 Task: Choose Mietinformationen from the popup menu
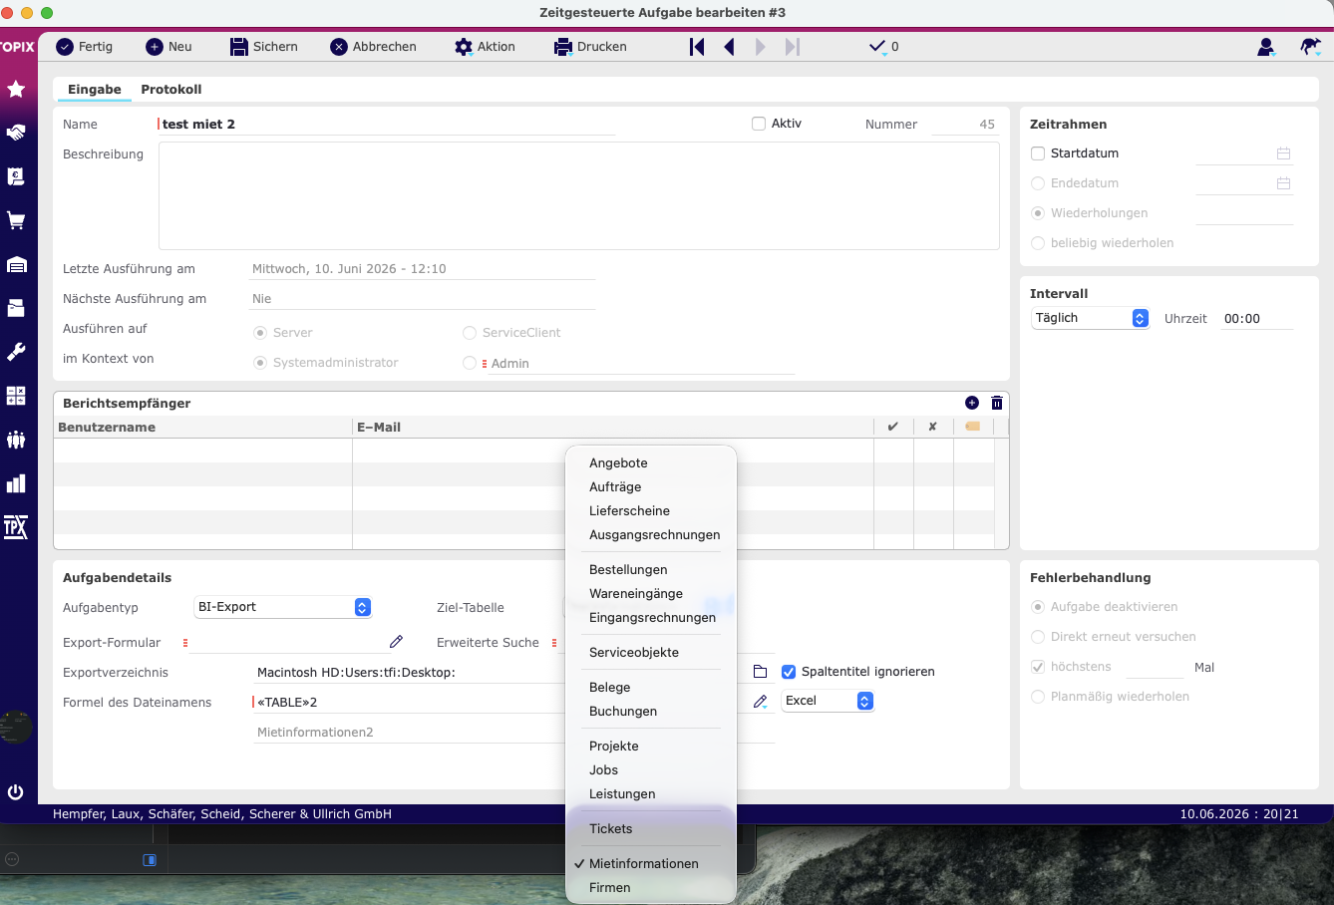(x=651, y=863)
